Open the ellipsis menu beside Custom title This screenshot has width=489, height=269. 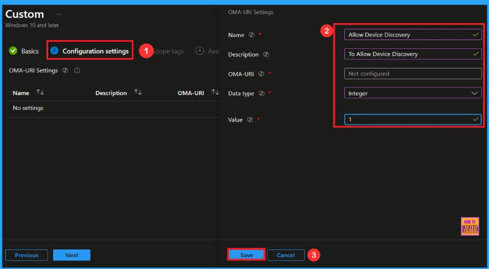[x=59, y=14]
